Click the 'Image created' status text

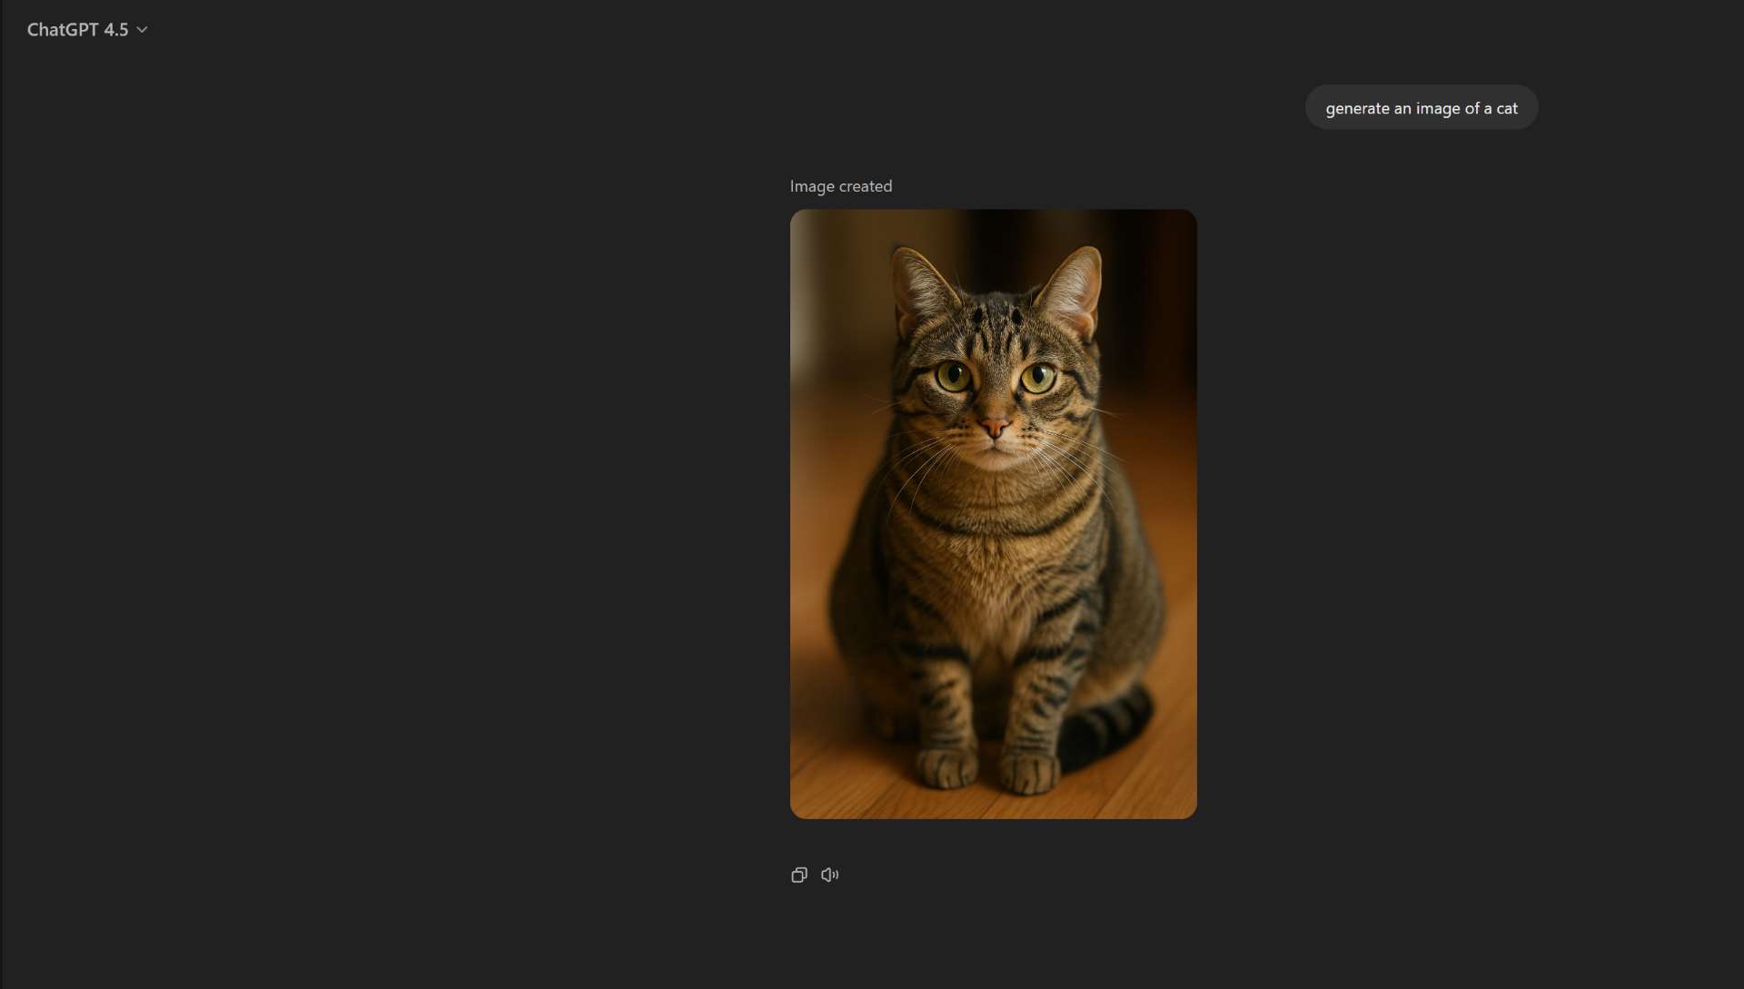(x=841, y=186)
